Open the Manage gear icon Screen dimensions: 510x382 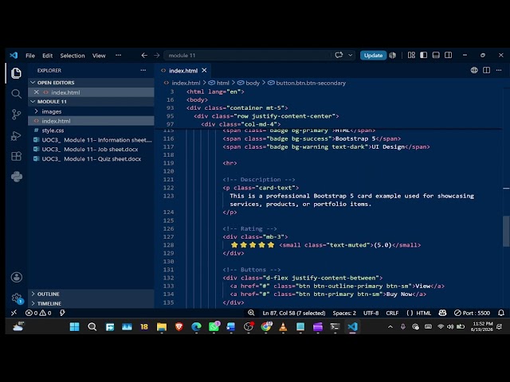click(16, 298)
